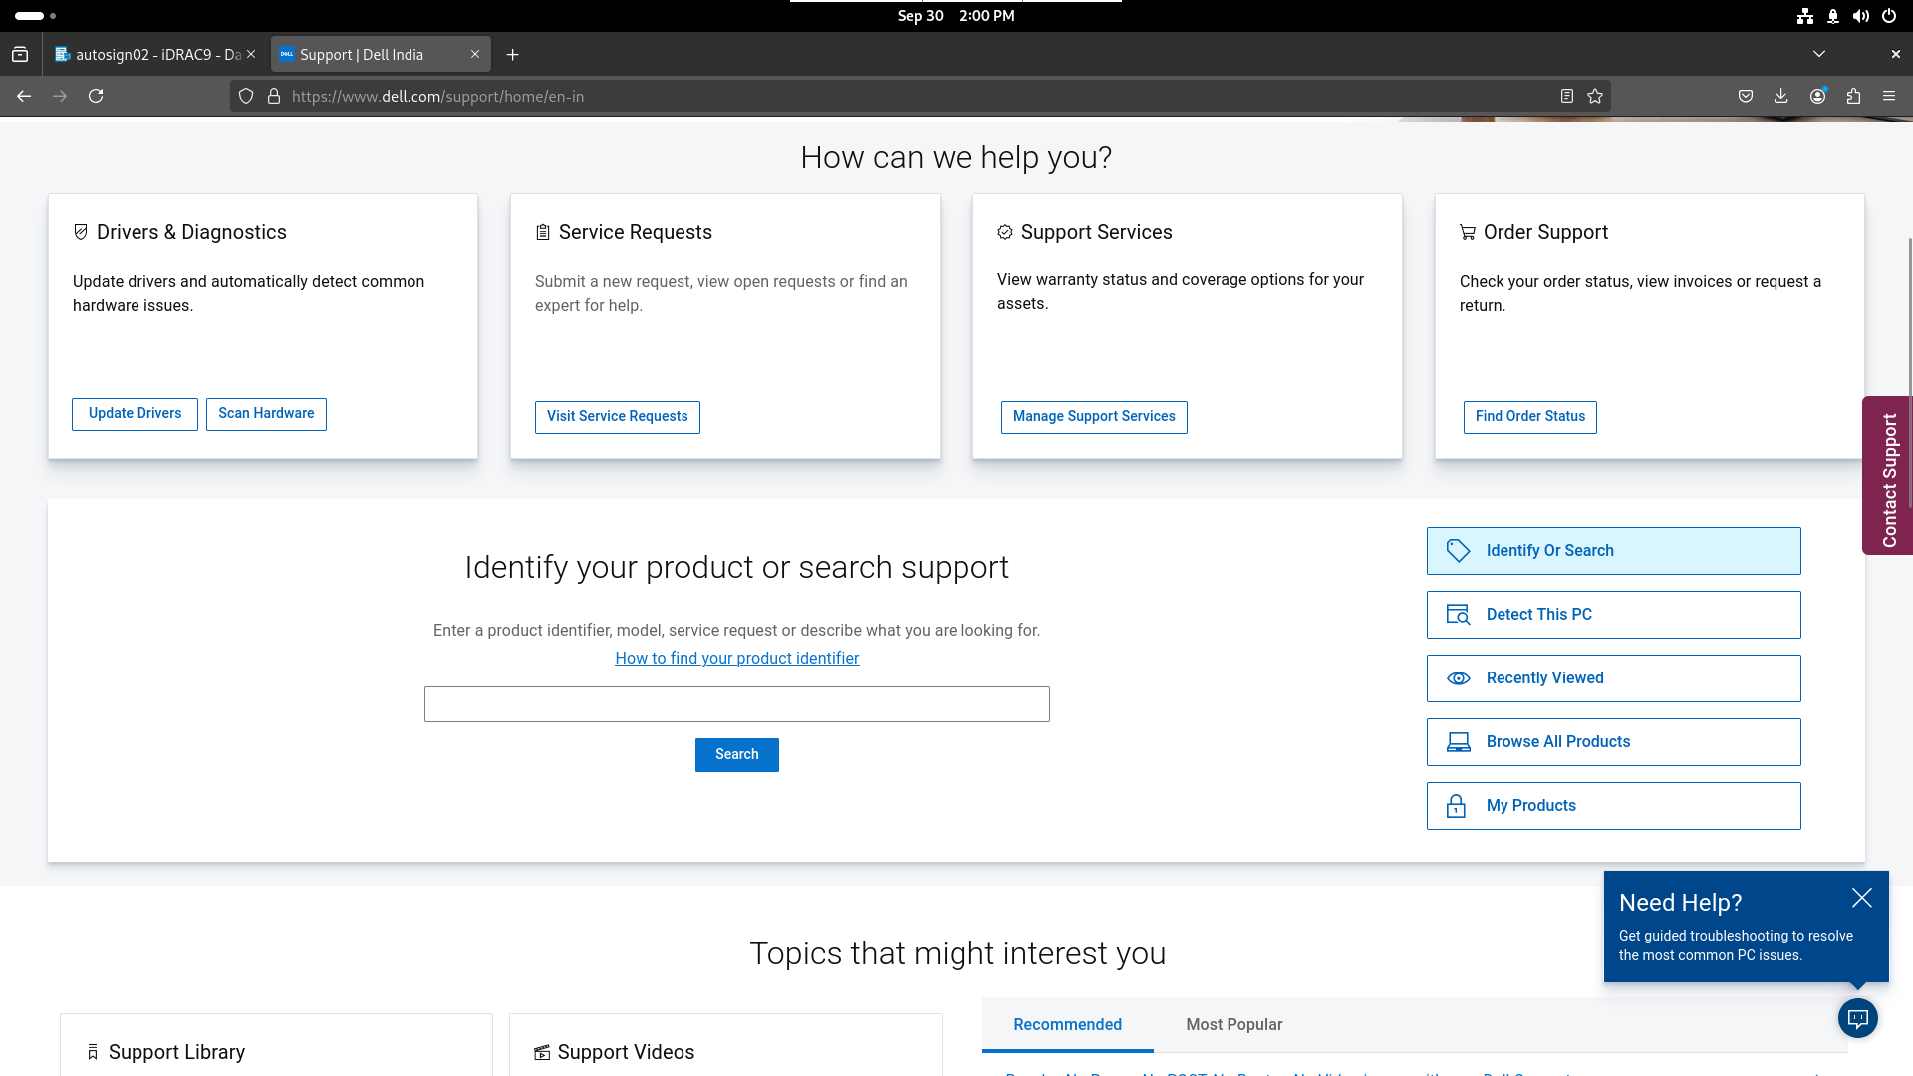Close the autosign02 iDRAC9 tab
The image size is (1913, 1076).
coord(251,55)
